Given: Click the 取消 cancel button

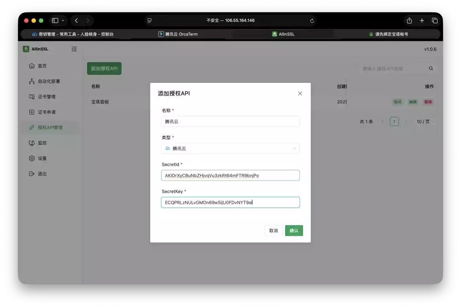Looking at the screenshot, I should tap(273, 230).
